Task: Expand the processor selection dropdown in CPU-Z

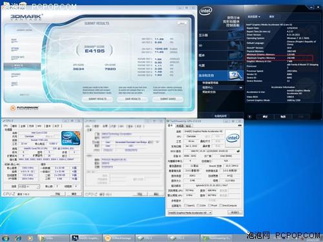Action: click(x=29, y=187)
